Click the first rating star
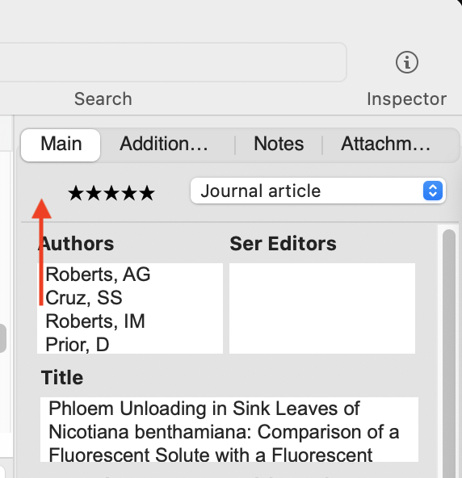This screenshot has height=478, width=462. (x=76, y=193)
